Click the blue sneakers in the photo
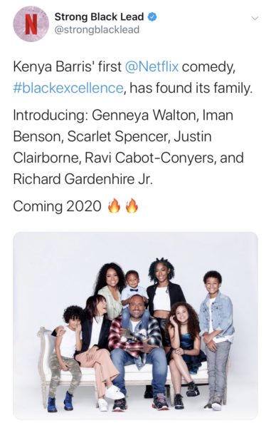The image size is (271, 428). click(x=60, y=401)
